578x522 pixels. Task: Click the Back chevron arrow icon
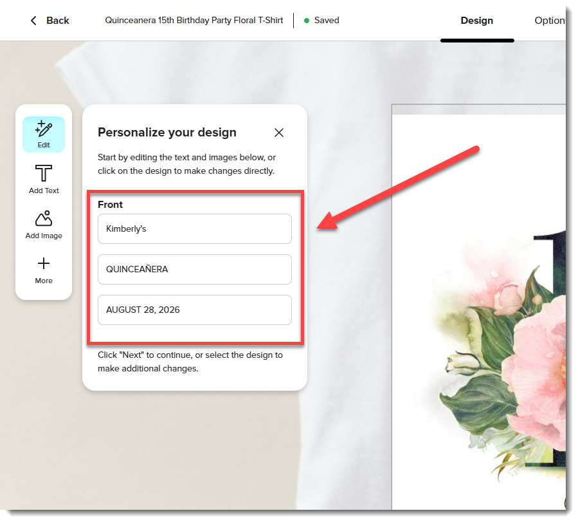[33, 21]
